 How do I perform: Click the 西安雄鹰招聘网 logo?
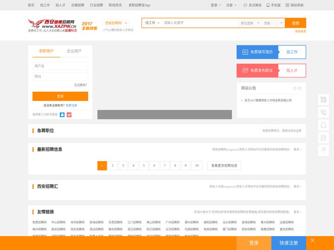pos(52,25)
